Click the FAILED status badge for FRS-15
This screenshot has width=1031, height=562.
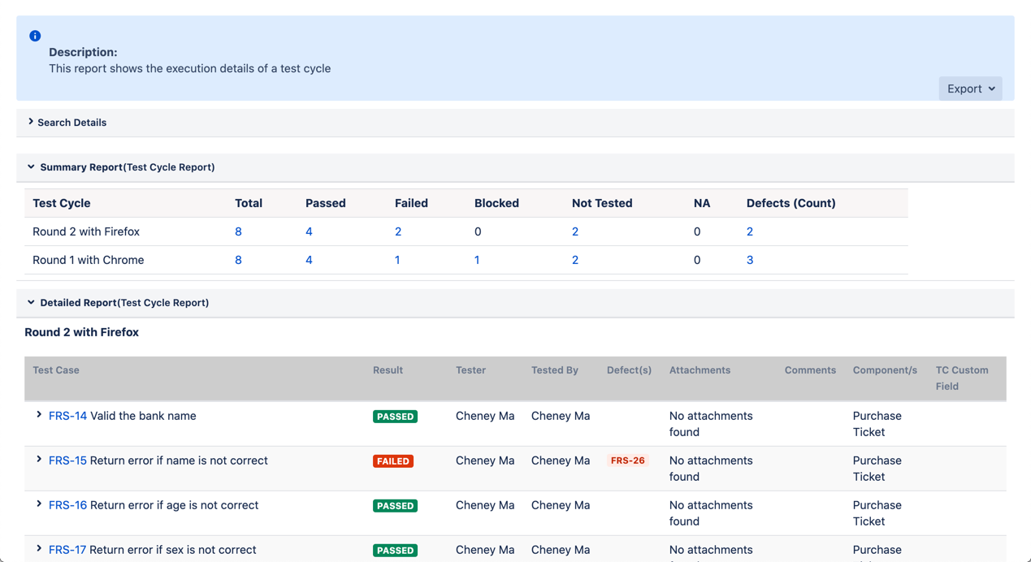pyautogui.click(x=393, y=461)
